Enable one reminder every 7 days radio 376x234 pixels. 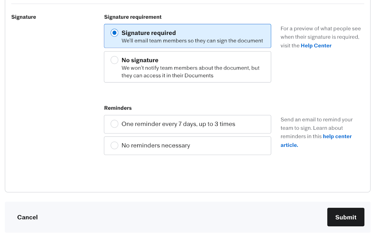click(x=114, y=124)
